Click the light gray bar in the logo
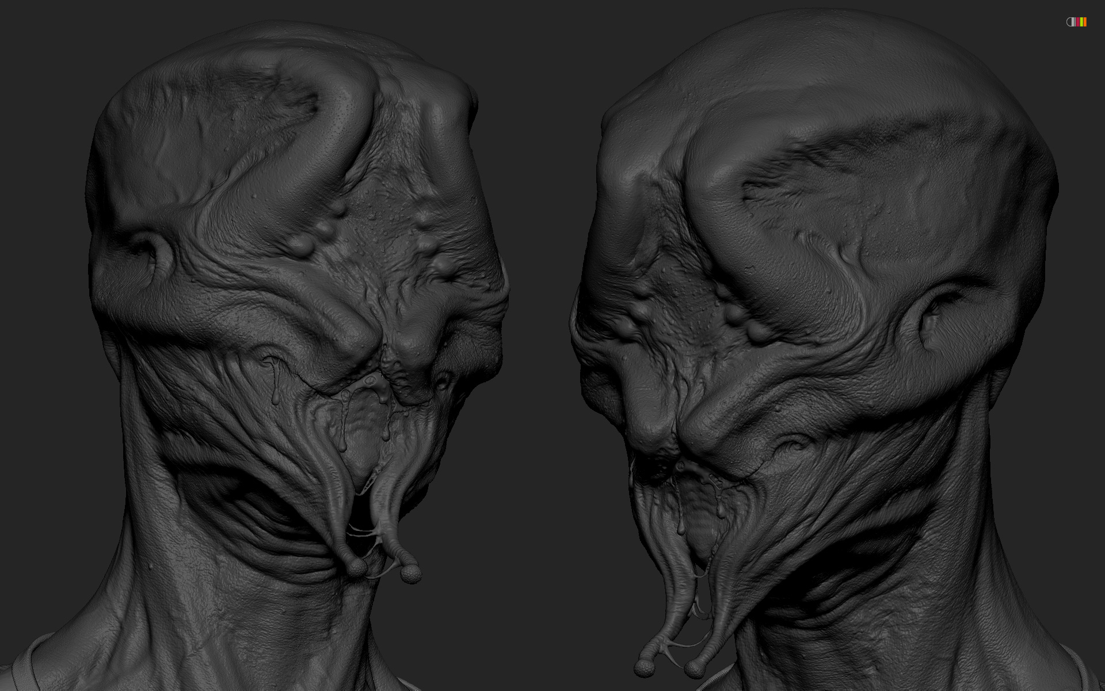 1075,22
